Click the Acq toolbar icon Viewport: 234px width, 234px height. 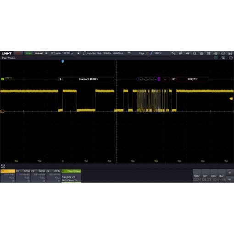[188, 53]
